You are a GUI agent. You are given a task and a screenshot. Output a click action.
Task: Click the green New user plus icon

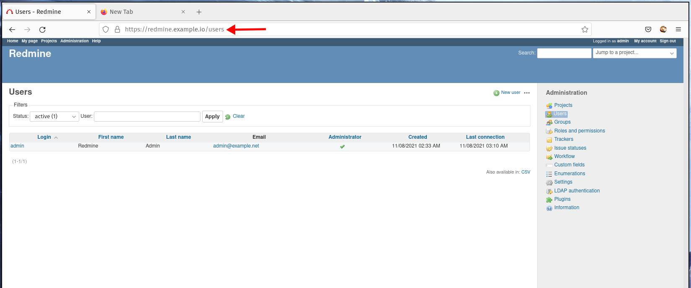coord(496,93)
